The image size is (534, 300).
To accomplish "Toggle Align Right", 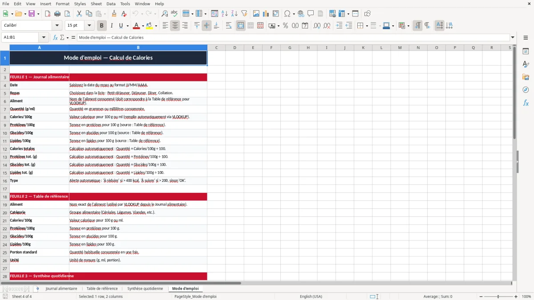I will 185,26.
